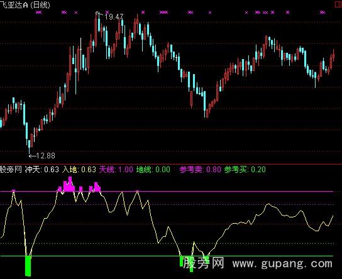Click the 天线: 1.00 indicator value
342x279 pixels.
[116, 170]
